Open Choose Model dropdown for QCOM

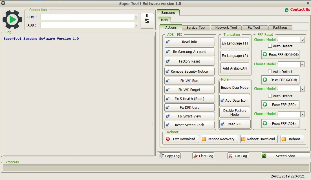[302, 65]
